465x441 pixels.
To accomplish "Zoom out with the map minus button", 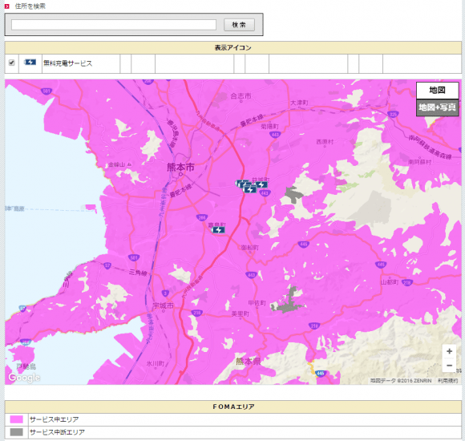I will (x=449, y=366).
